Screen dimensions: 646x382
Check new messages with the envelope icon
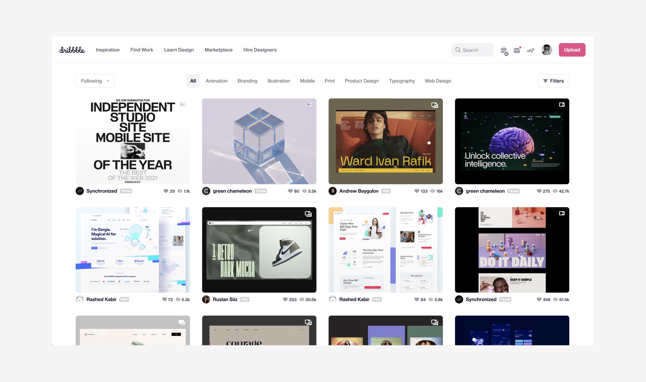(517, 50)
